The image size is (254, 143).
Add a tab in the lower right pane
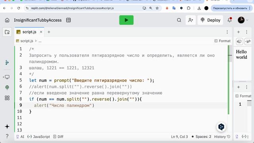pyautogui.click(x=239, y=87)
